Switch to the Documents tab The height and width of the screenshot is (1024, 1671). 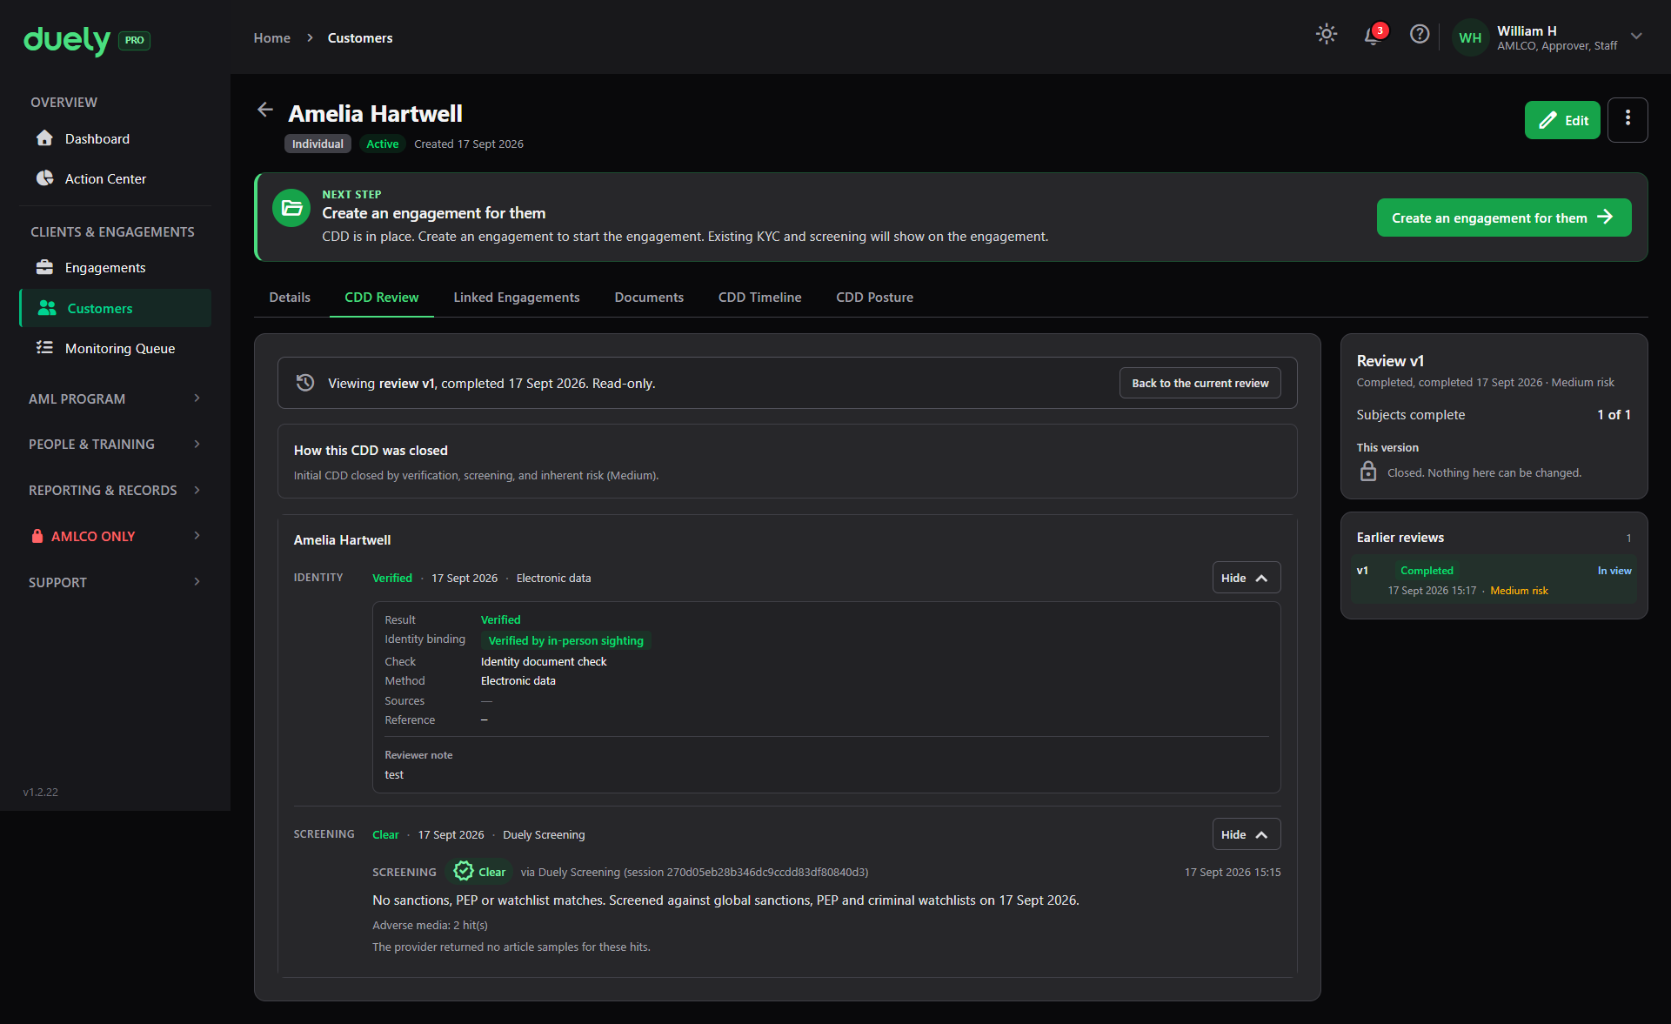(x=649, y=298)
